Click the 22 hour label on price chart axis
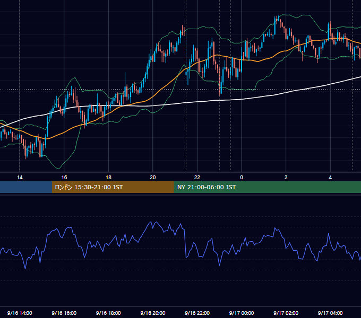Screen dimensions: 361x318 [197, 178]
